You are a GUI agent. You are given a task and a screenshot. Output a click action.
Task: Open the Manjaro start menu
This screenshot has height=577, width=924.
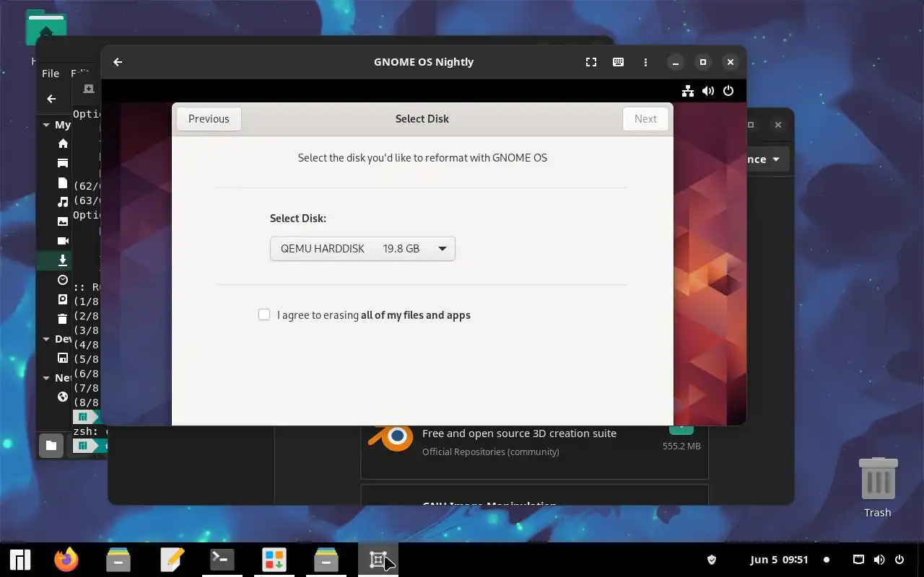(20, 560)
